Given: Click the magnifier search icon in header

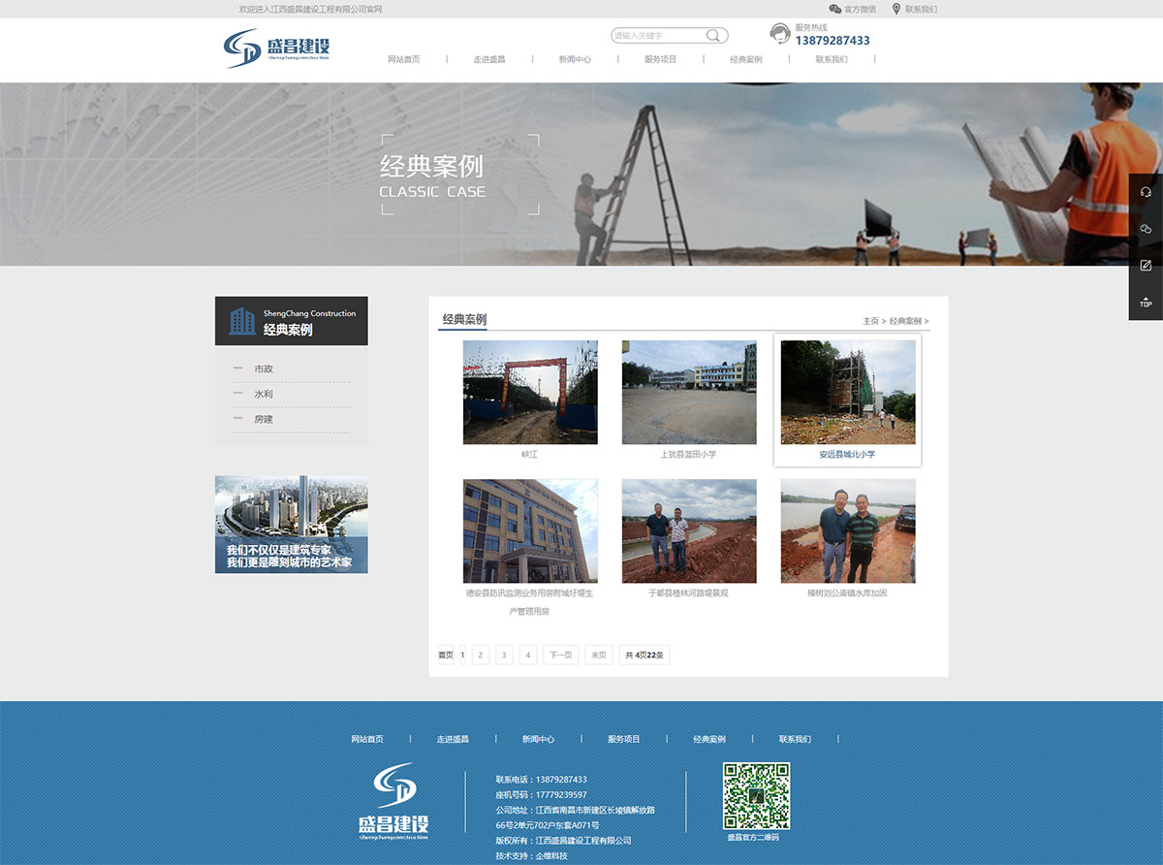Looking at the screenshot, I should [x=713, y=36].
